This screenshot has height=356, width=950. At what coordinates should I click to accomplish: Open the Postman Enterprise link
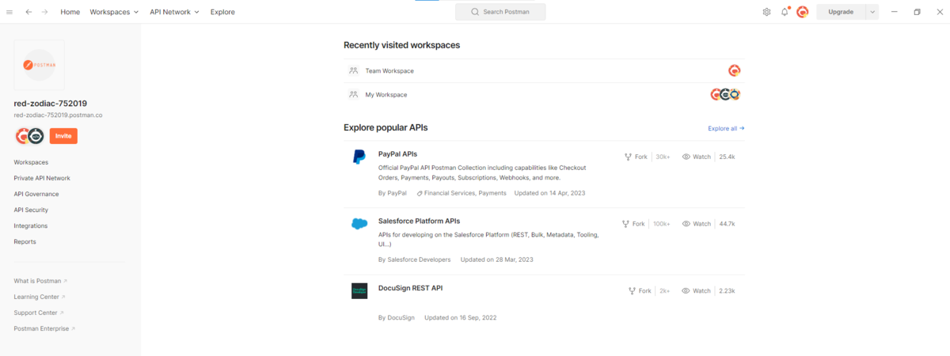44,328
